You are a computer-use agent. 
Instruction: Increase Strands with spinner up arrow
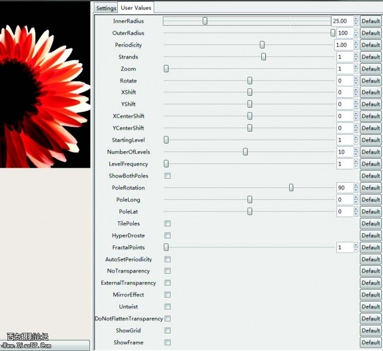coord(356,54)
